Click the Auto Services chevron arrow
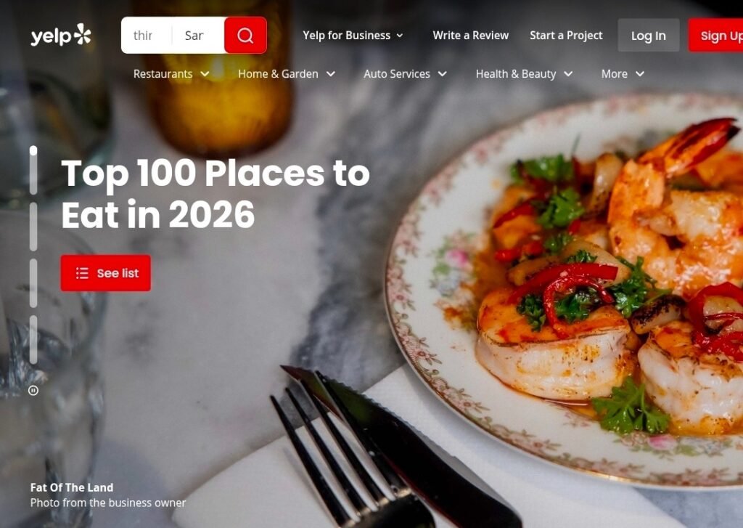 (442, 74)
